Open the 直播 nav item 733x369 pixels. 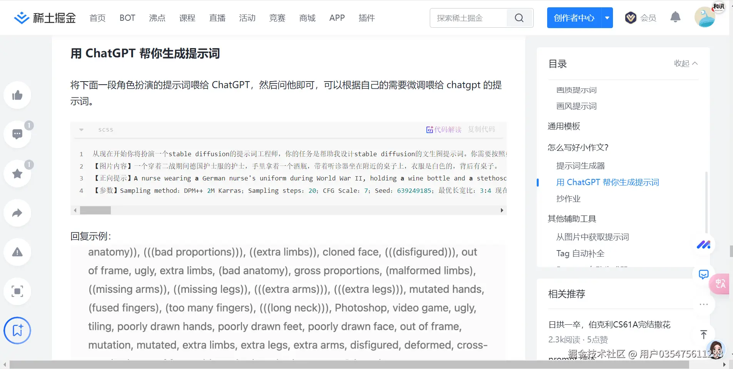(217, 18)
